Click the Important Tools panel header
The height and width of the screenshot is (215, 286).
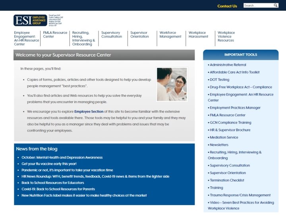[x=241, y=55]
